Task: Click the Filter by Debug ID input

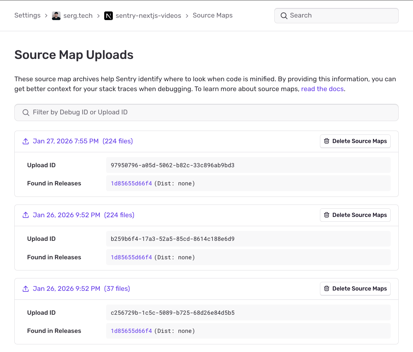Action: (x=206, y=112)
